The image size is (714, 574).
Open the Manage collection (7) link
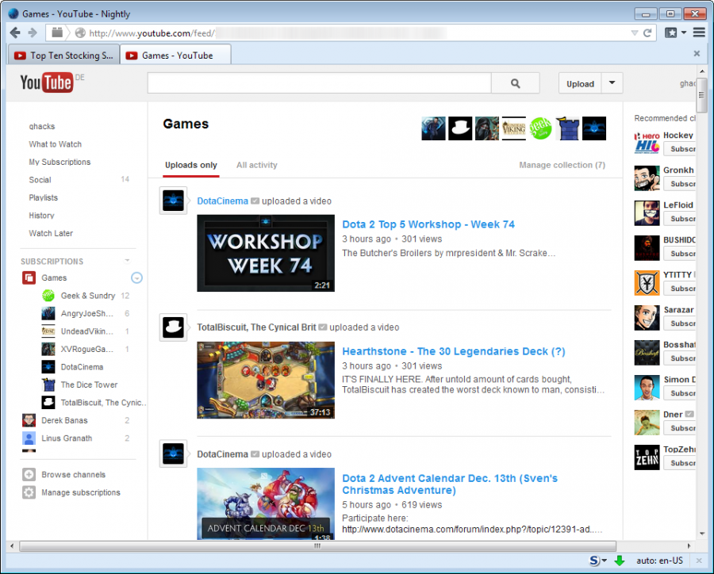pos(561,164)
